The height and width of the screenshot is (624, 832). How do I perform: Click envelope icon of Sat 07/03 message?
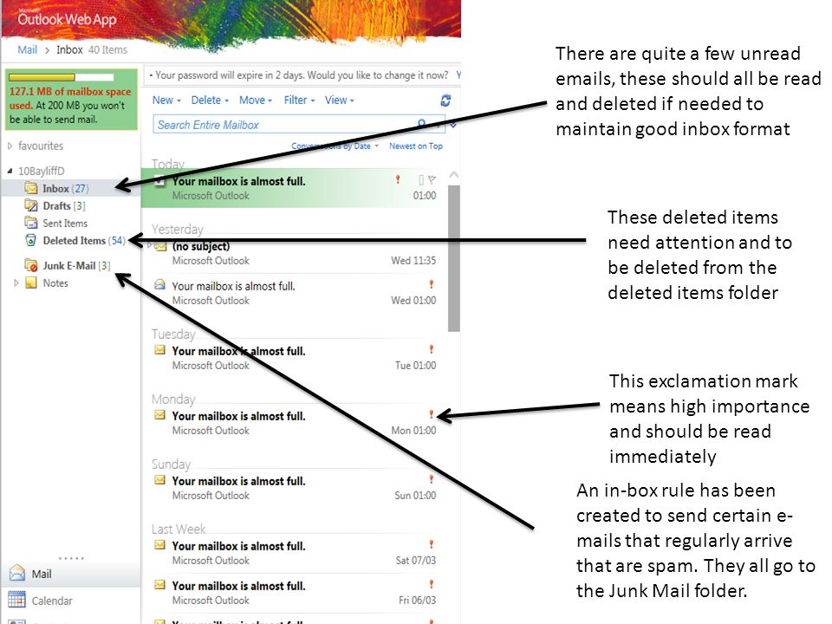[159, 545]
